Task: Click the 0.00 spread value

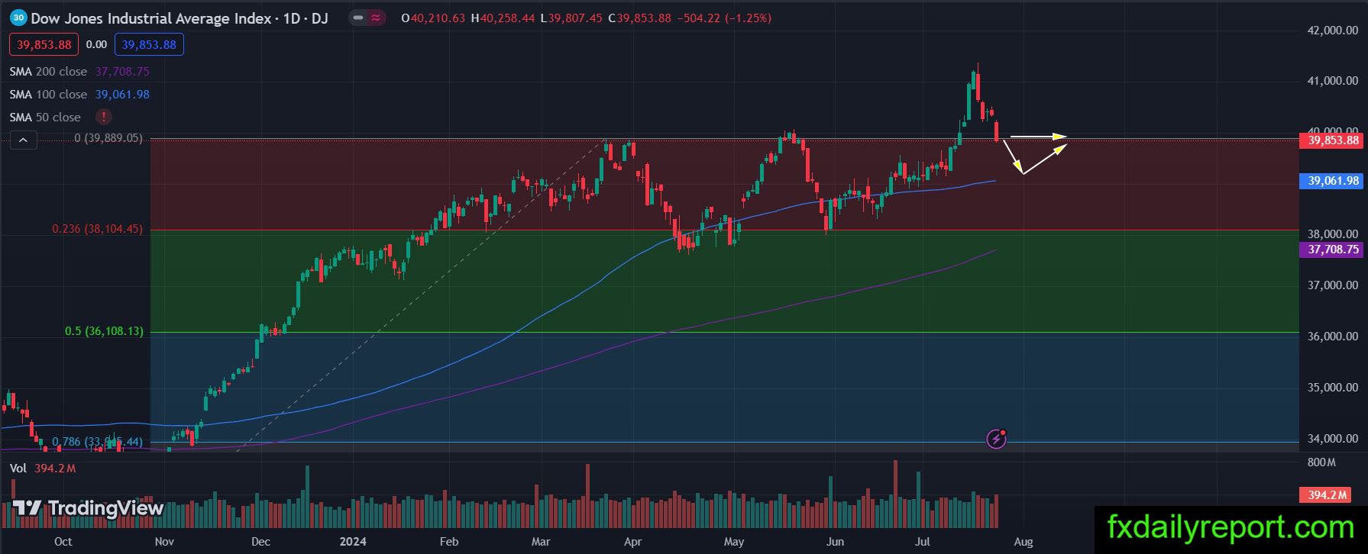Action: click(96, 44)
